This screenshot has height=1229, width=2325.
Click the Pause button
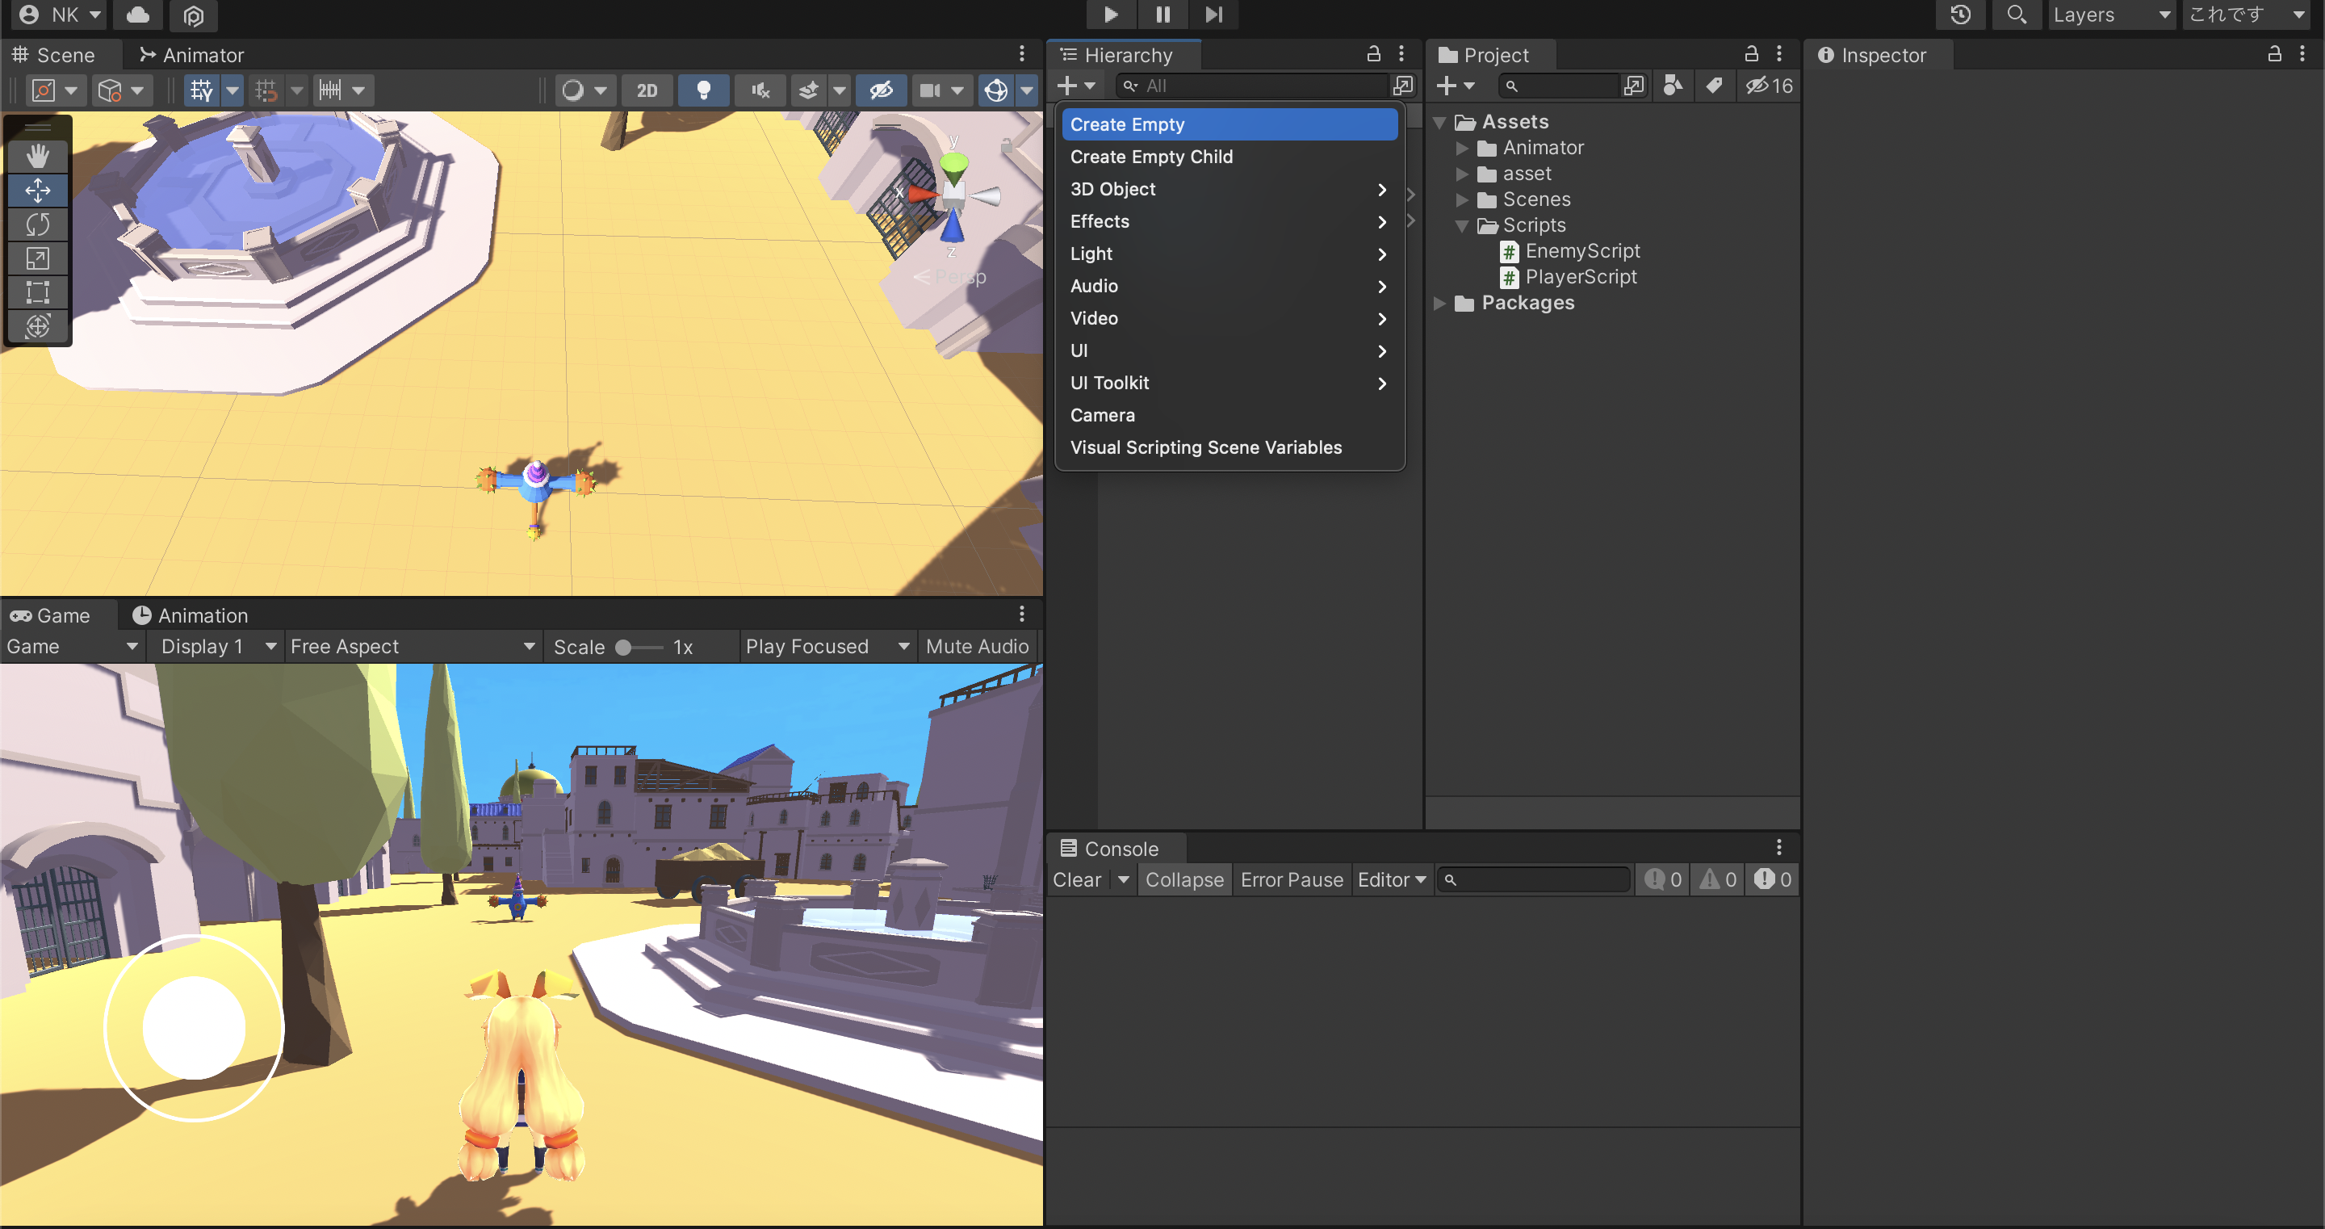(x=1162, y=15)
